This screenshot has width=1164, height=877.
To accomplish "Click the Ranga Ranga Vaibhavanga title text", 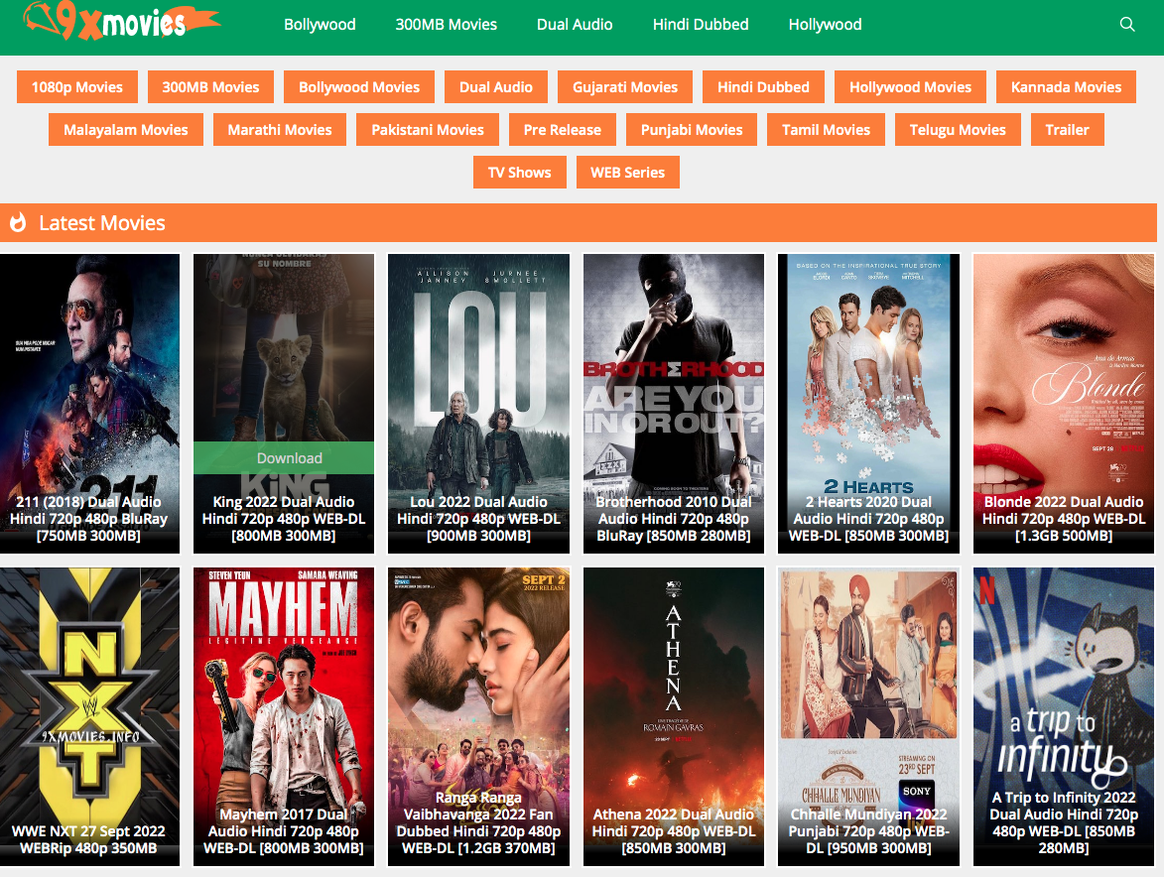I will [x=478, y=822].
